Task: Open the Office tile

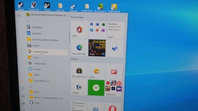Action: pyautogui.click(x=79, y=30)
